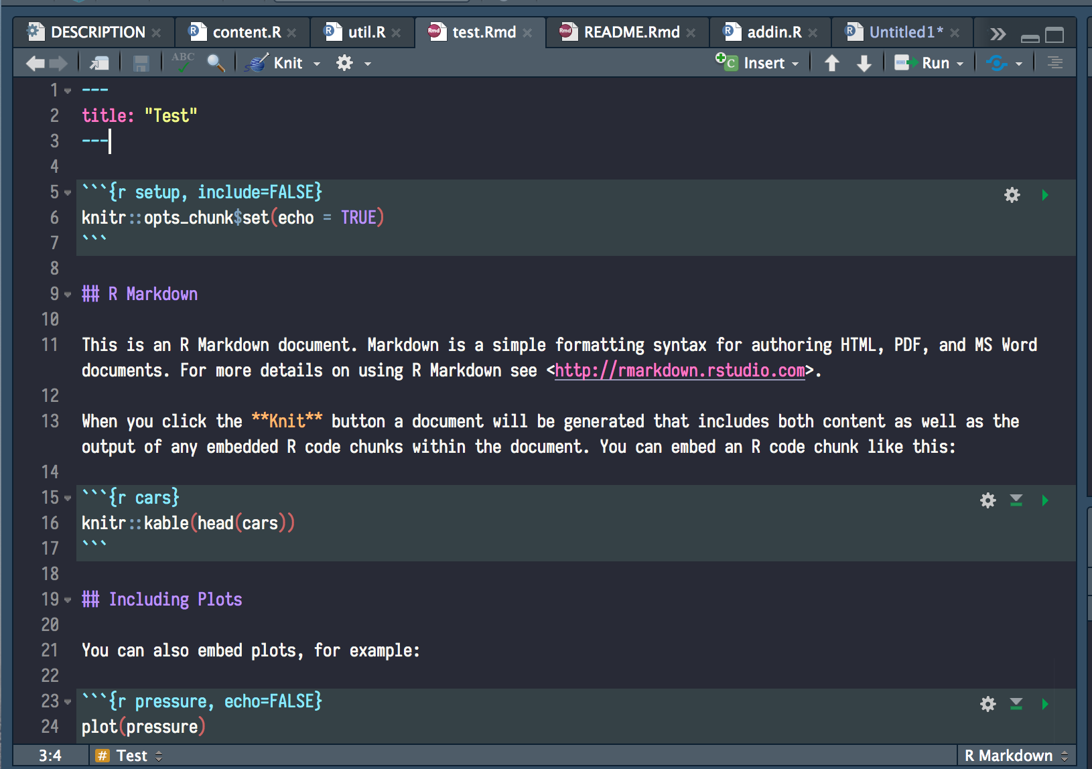Insert a new code chunk
The image size is (1092, 769).
click(x=757, y=62)
